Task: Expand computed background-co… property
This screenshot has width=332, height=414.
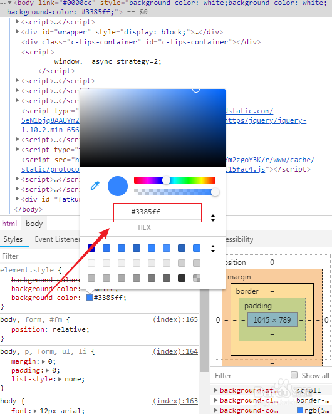Action: point(215,410)
